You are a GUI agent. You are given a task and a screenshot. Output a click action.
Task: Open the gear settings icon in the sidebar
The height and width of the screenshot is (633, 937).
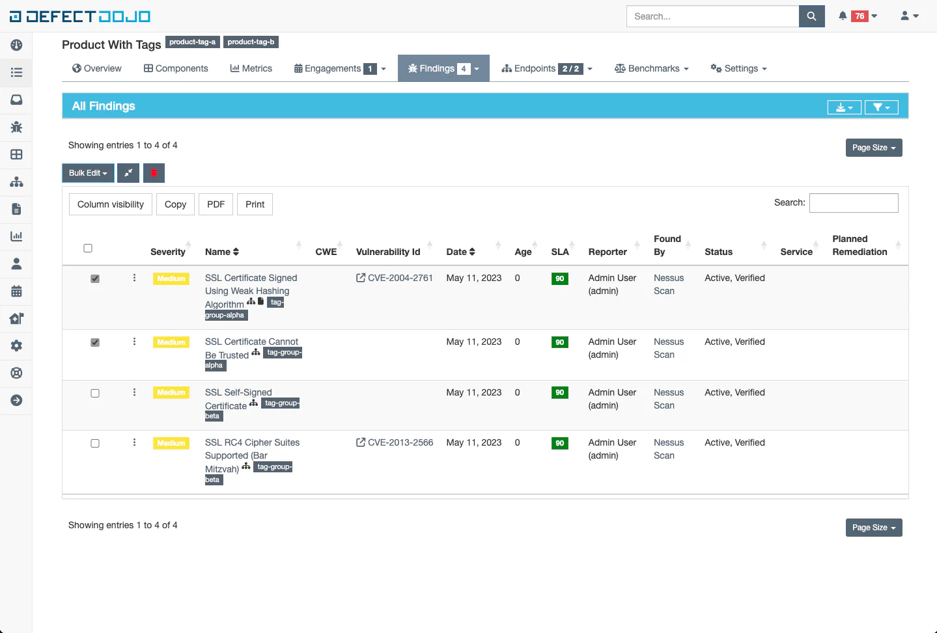[16, 345]
